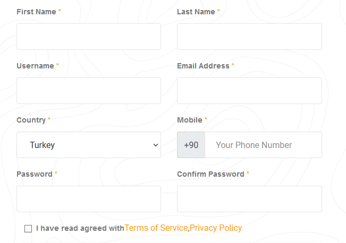346x243 pixels.
Task: Click the Last Name label text
Action: [196, 12]
